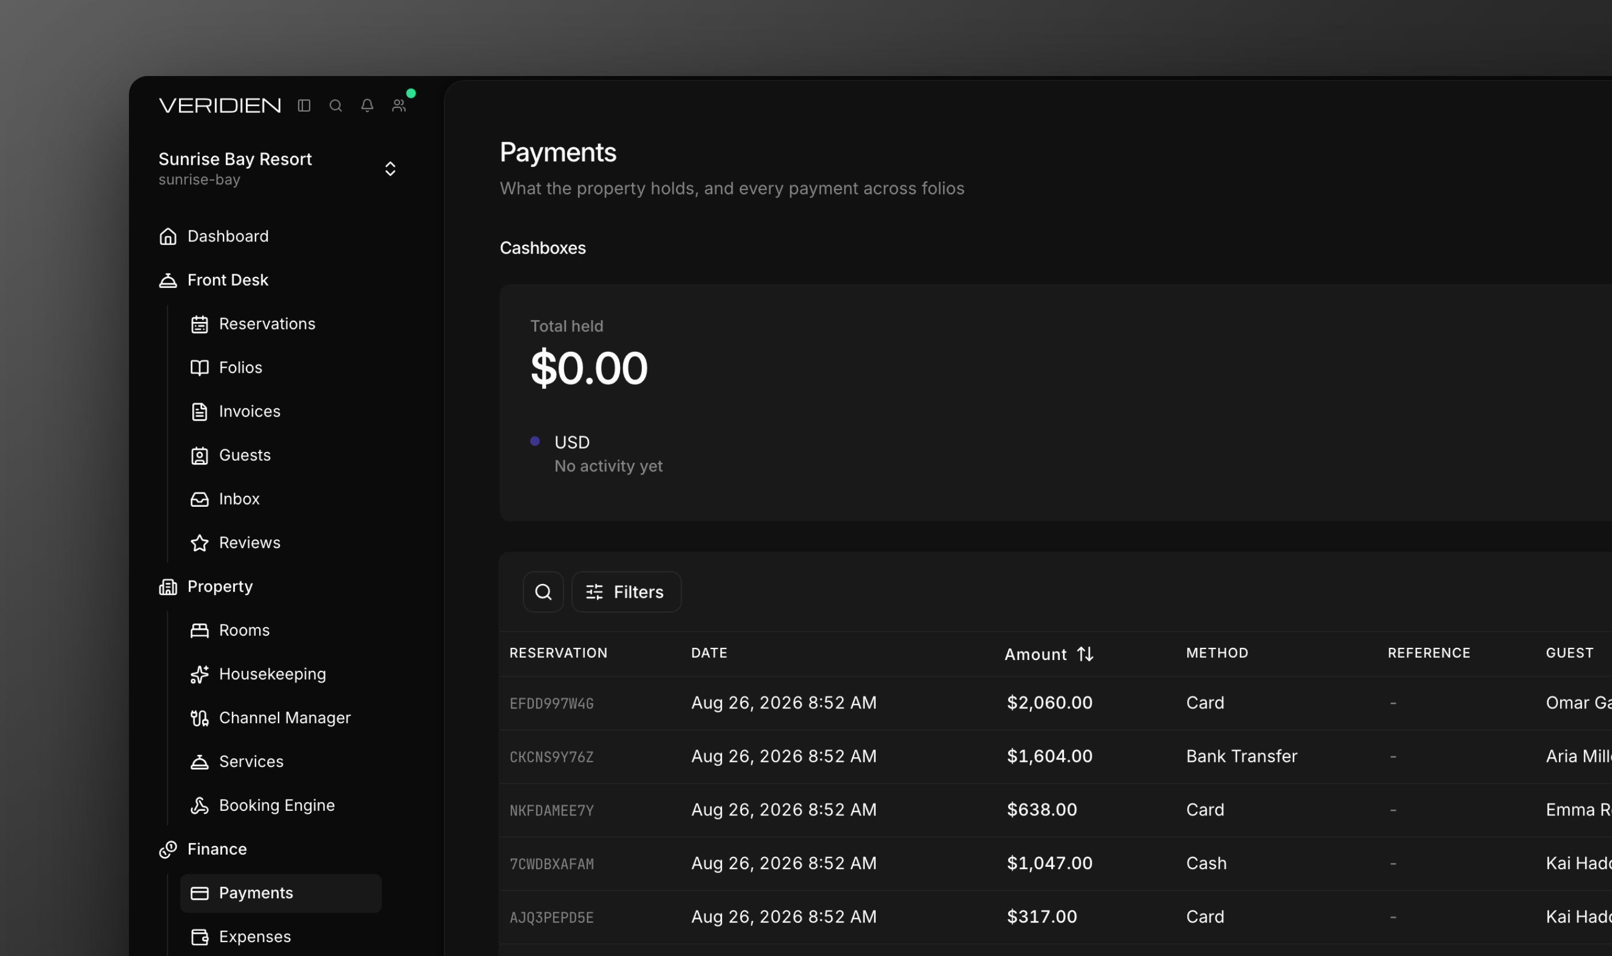This screenshot has width=1612, height=956.
Task: Click the VERIDIEN logo
Action: tap(220, 105)
